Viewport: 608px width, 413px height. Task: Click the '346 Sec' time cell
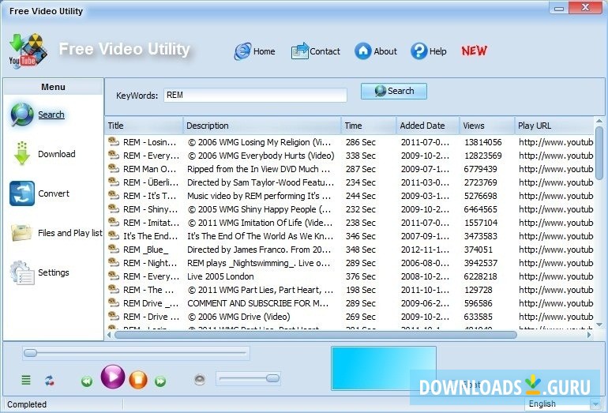(361, 236)
